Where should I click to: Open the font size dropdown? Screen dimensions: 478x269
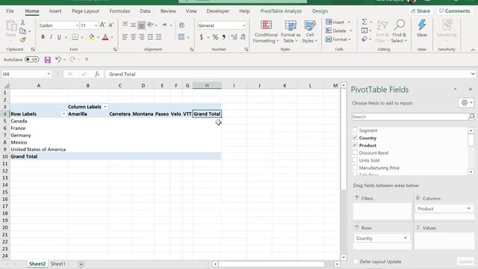click(x=96, y=25)
